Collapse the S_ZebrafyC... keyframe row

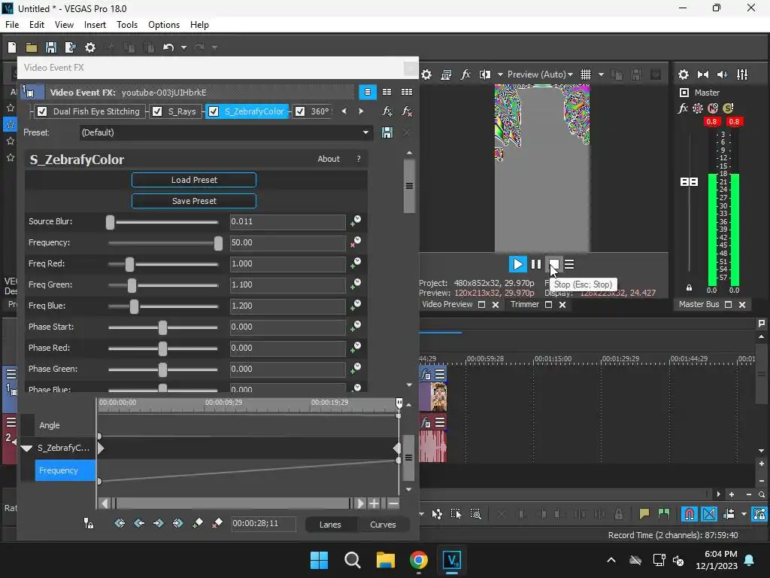[26, 449]
